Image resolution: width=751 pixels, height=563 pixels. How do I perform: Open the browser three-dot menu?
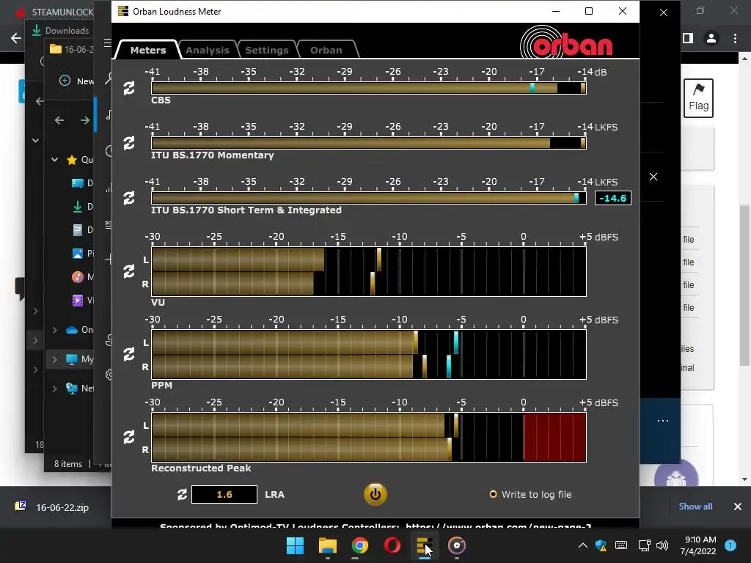point(735,38)
